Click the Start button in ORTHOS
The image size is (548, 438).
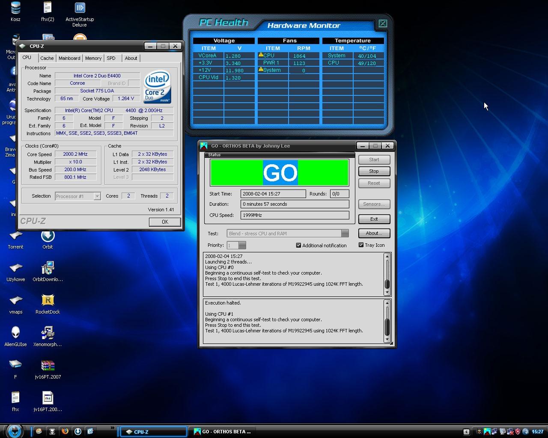(x=374, y=160)
